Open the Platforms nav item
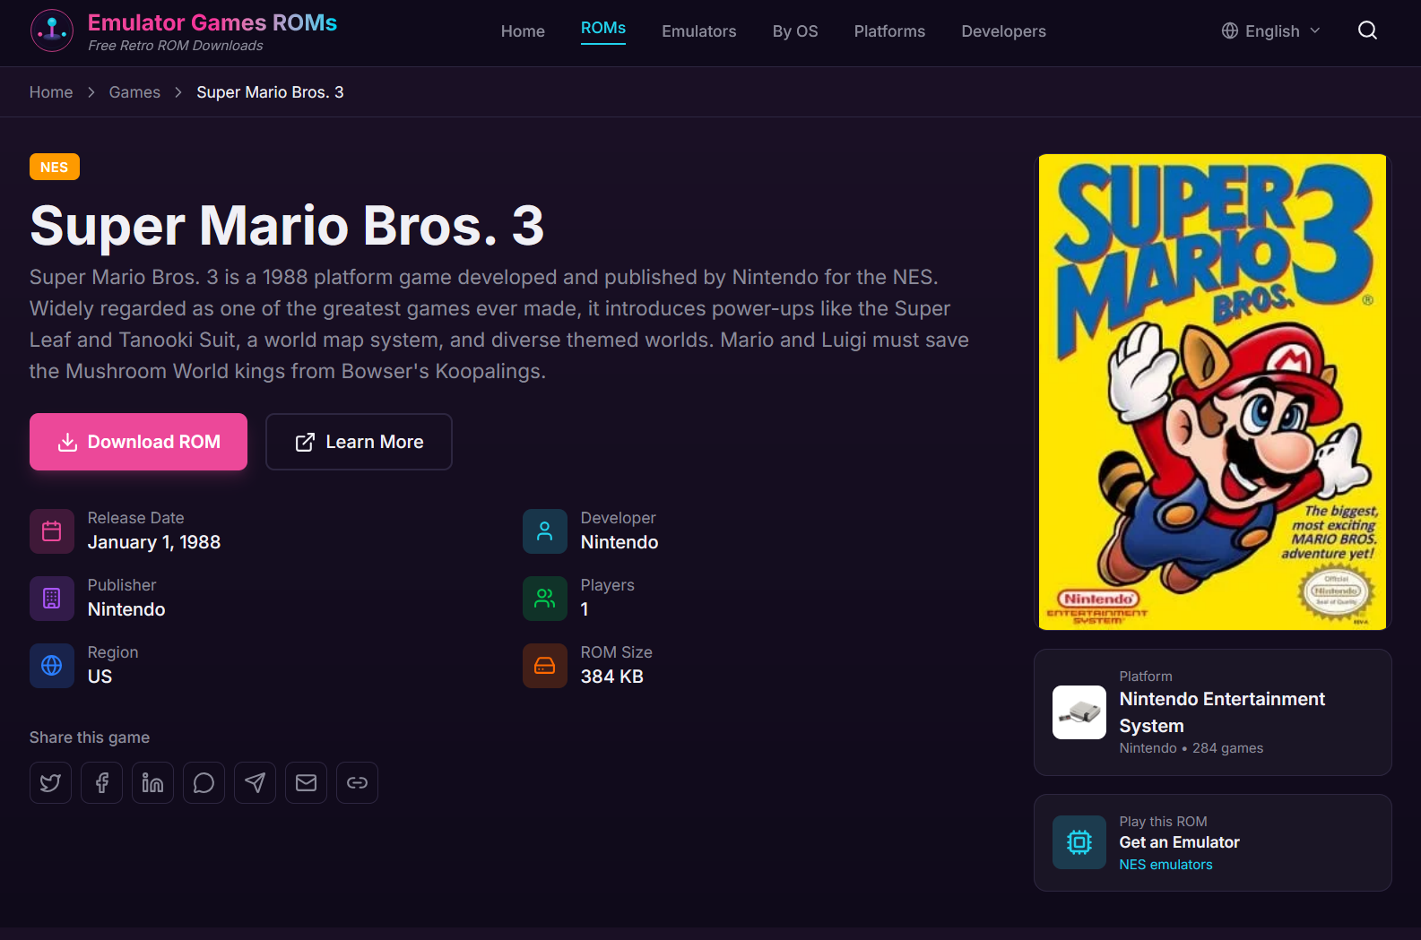The image size is (1421, 940). click(889, 31)
